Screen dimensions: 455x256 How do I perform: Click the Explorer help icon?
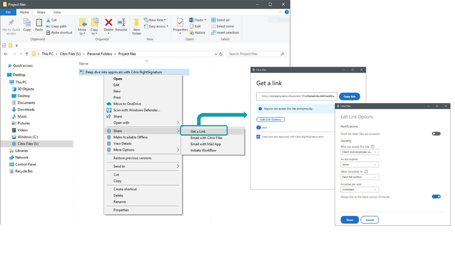pyautogui.click(x=287, y=12)
